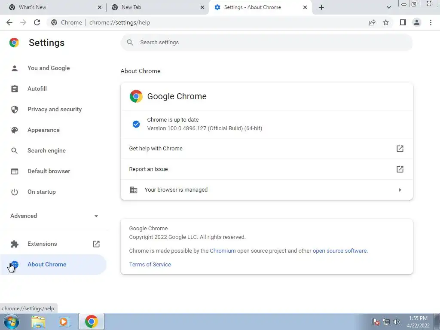
Task: Open the volume icon in system tray
Action: click(x=397, y=322)
